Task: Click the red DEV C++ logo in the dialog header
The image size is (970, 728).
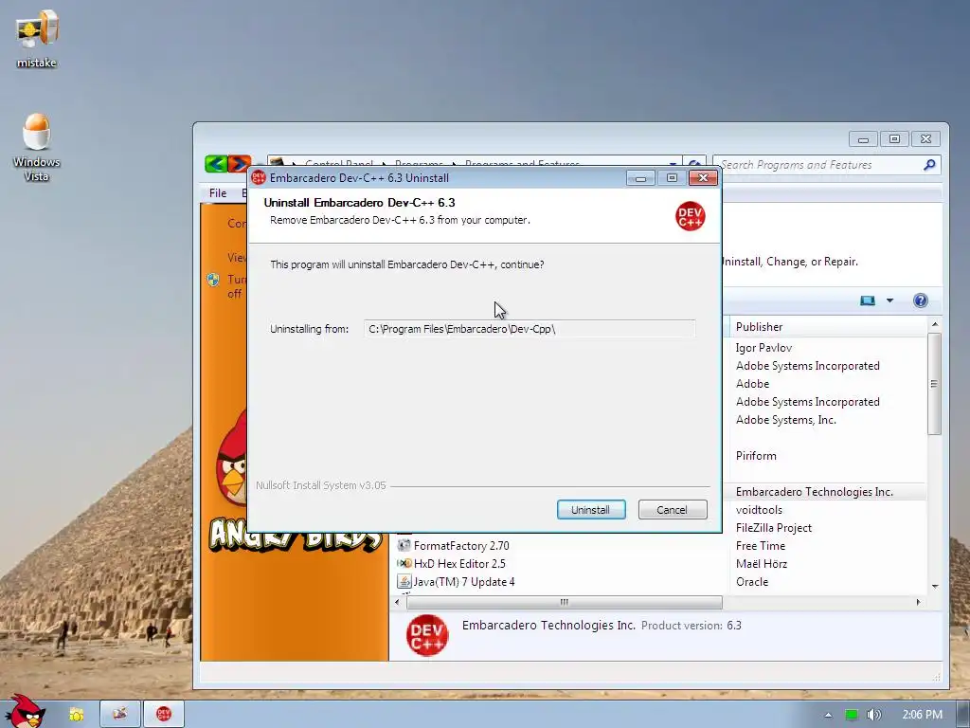Action: [690, 216]
